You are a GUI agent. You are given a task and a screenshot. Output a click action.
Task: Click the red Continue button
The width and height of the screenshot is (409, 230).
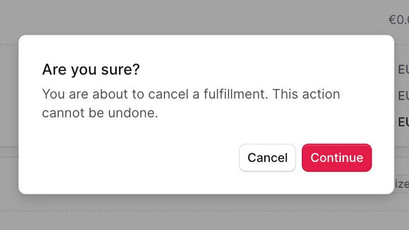coord(337,158)
